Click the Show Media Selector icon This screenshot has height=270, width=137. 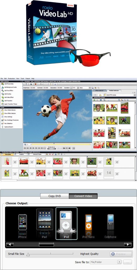tap(2, 110)
